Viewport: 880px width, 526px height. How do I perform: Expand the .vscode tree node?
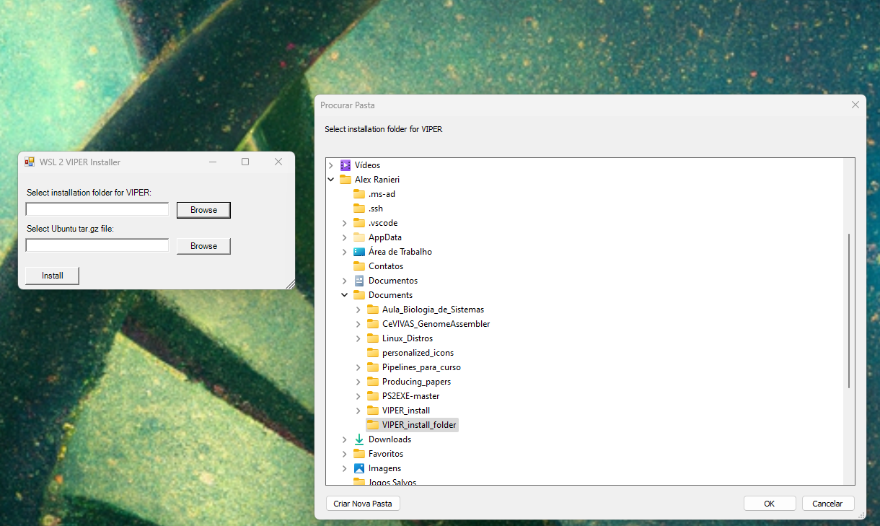click(345, 223)
